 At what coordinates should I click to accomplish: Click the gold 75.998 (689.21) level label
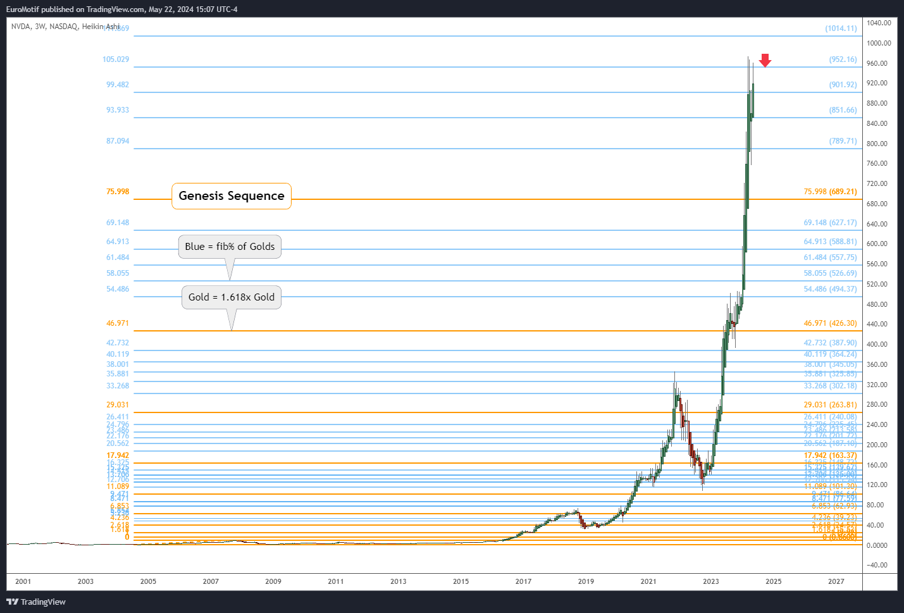pos(831,192)
